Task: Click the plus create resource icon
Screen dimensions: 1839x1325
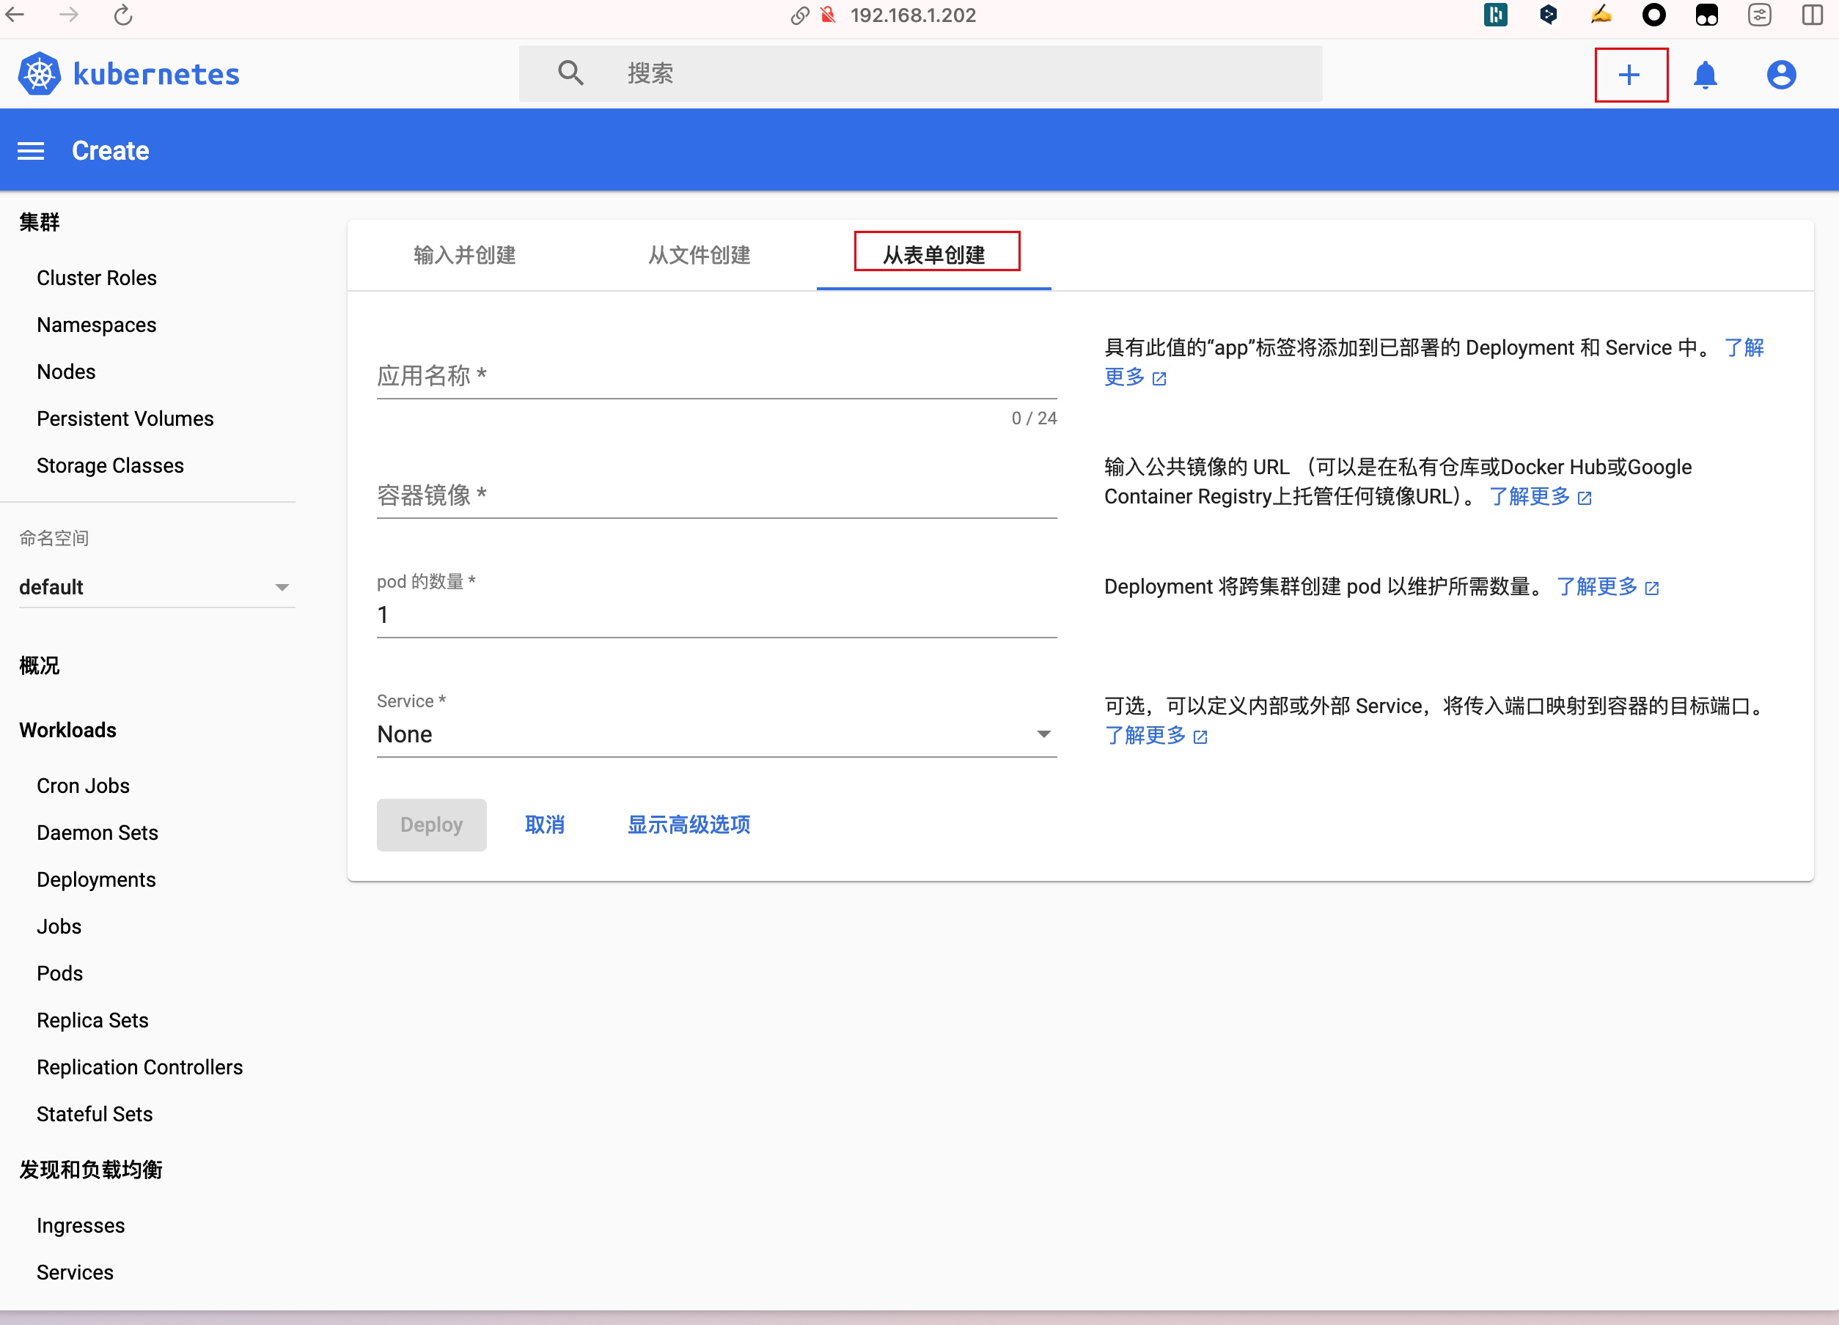Action: 1628,75
